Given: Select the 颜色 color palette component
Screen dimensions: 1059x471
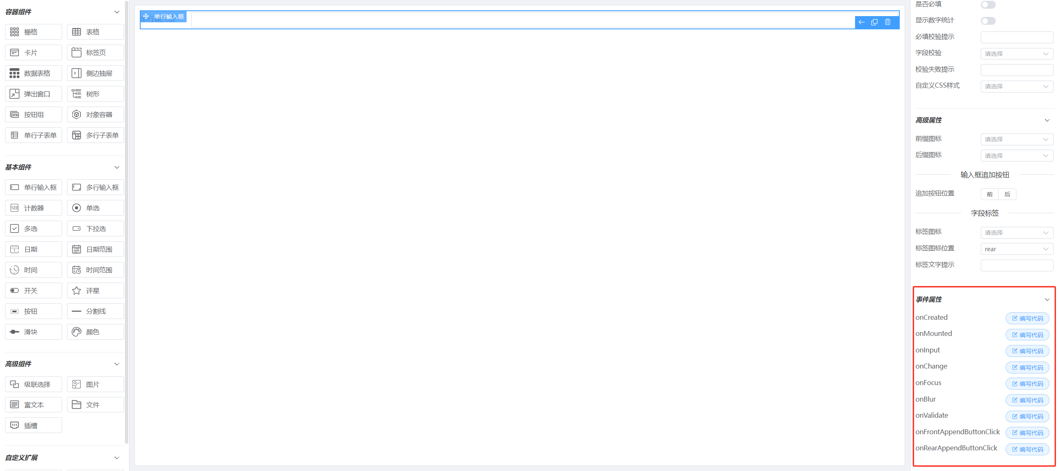Looking at the screenshot, I should pyautogui.click(x=96, y=332).
